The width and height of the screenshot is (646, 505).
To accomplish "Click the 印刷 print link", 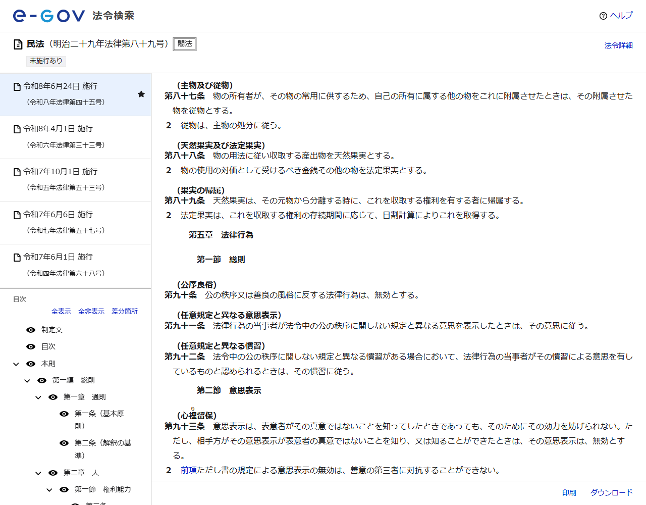I will [x=569, y=493].
